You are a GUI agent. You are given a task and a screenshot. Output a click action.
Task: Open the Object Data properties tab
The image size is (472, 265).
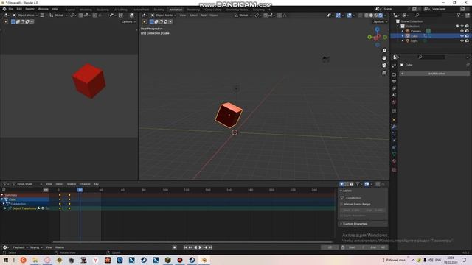(394, 154)
